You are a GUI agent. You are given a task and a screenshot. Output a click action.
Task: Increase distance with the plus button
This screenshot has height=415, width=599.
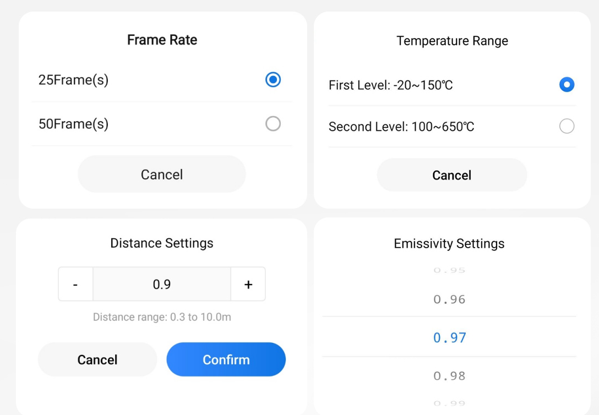248,284
